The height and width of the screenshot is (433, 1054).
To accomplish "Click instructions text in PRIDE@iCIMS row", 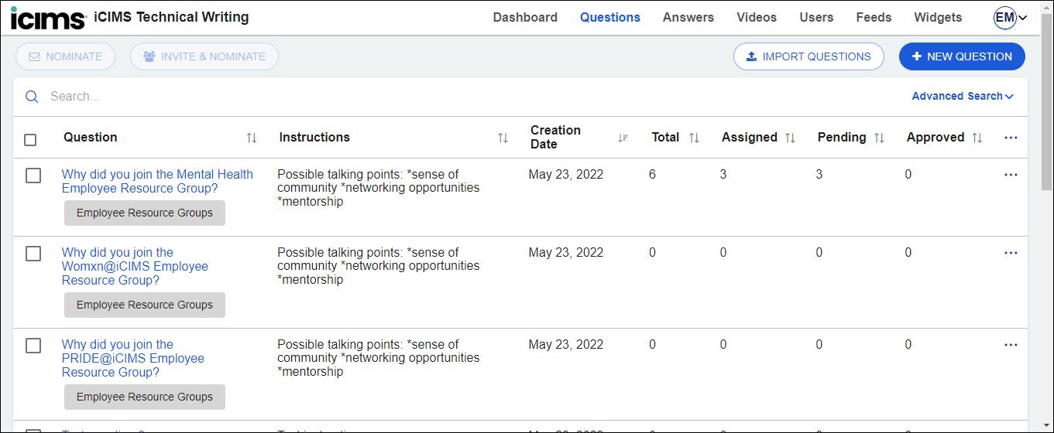I will [379, 358].
